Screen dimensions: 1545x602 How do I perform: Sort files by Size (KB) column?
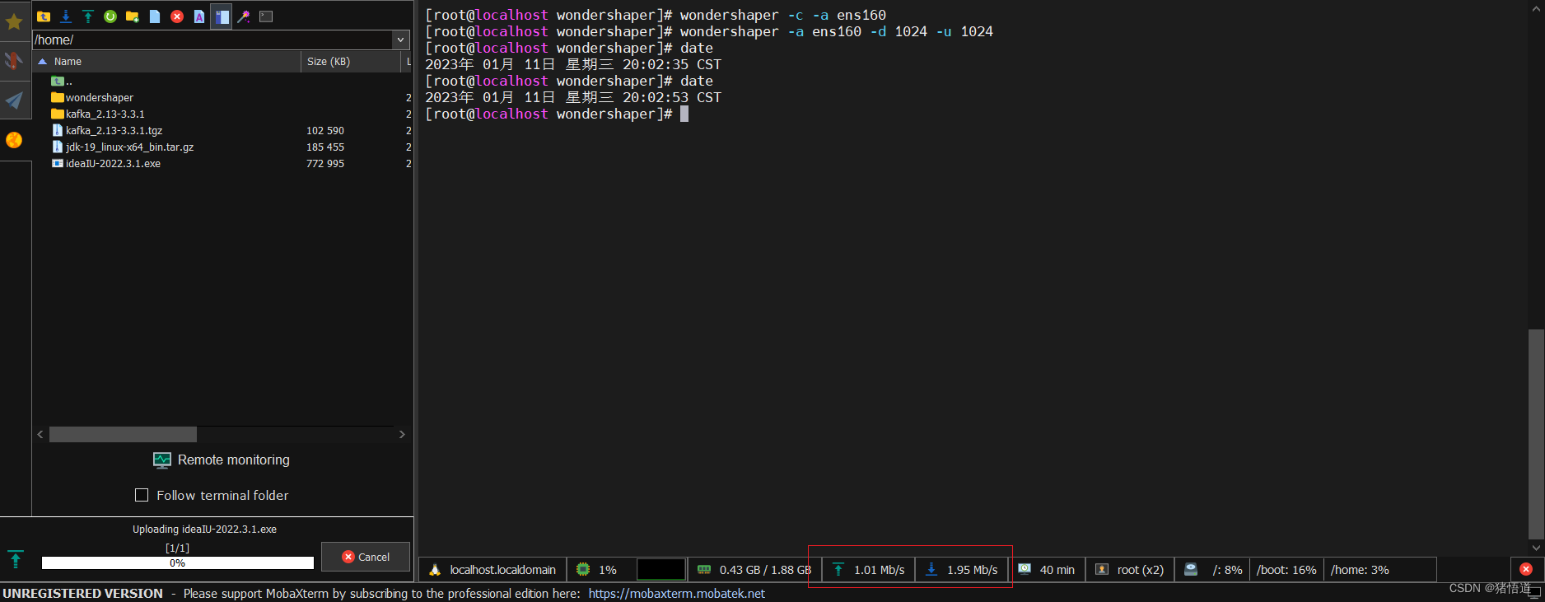pos(351,62)
